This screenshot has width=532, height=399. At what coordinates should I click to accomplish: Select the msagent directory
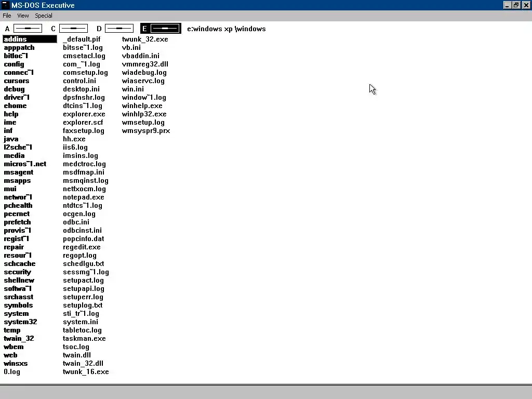point(18,172)
